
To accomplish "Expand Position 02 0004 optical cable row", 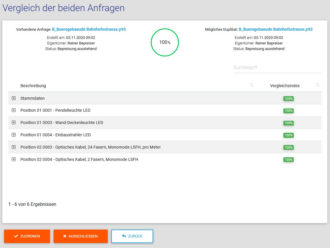I will pyautogui.click(x=13, y=159).
